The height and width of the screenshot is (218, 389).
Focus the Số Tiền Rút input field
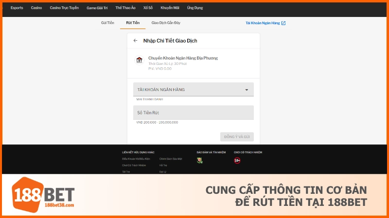pos(194,112)
